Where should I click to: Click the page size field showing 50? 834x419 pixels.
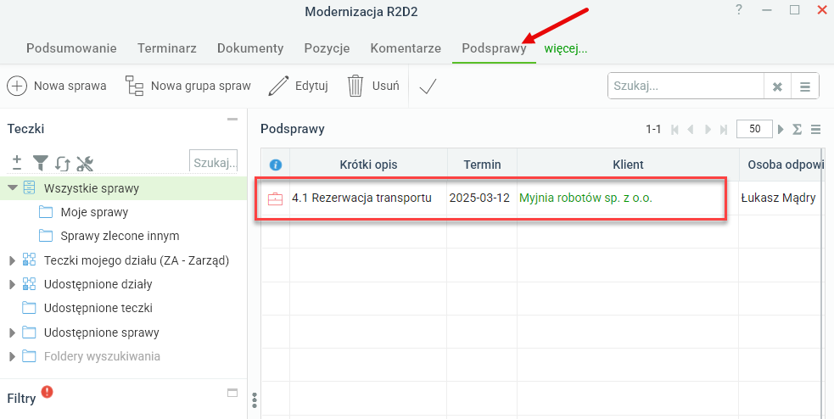tap(754, 129)
